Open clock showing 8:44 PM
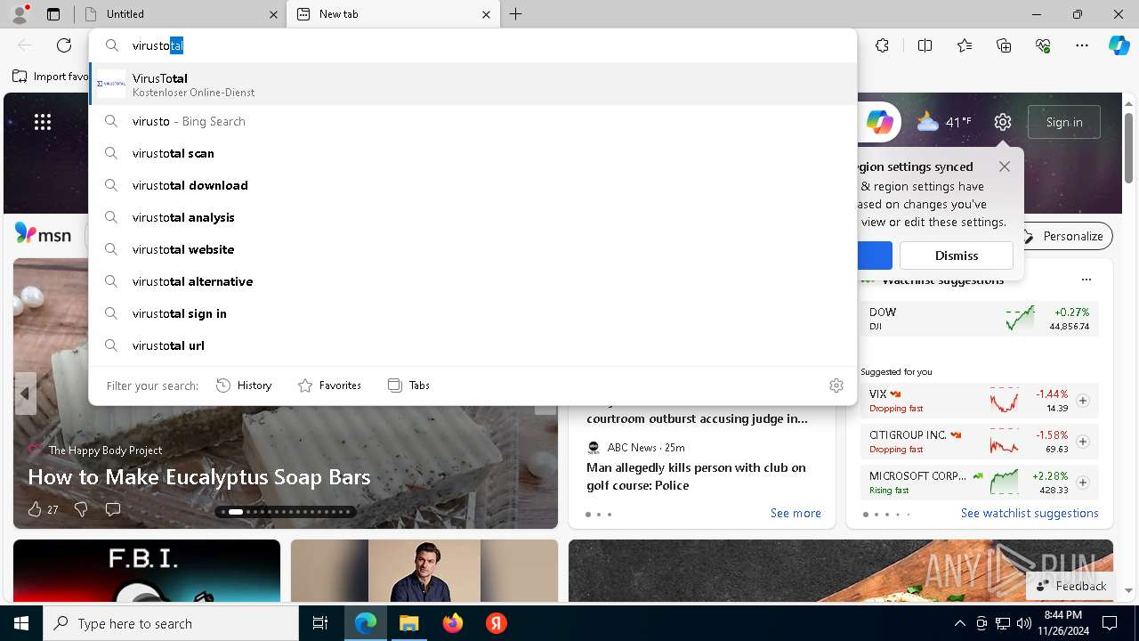 pos(1063,623)
